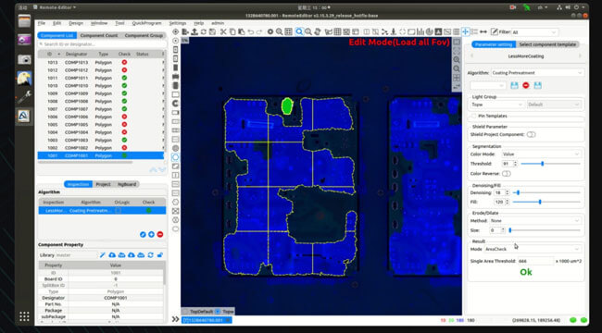Screen dimensions: 602x333
Task: Toggle the Shield Project Component switch
Action: click(531, 135)
